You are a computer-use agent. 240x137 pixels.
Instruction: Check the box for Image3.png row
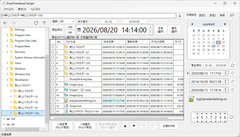53,95
